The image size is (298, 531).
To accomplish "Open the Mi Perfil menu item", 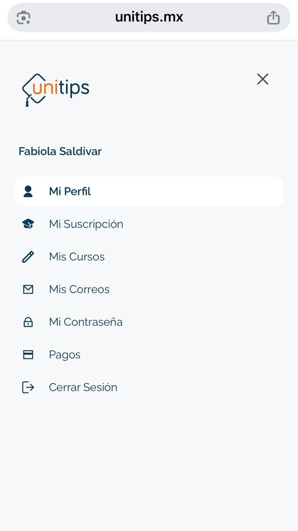I will [x=70, y=191].
